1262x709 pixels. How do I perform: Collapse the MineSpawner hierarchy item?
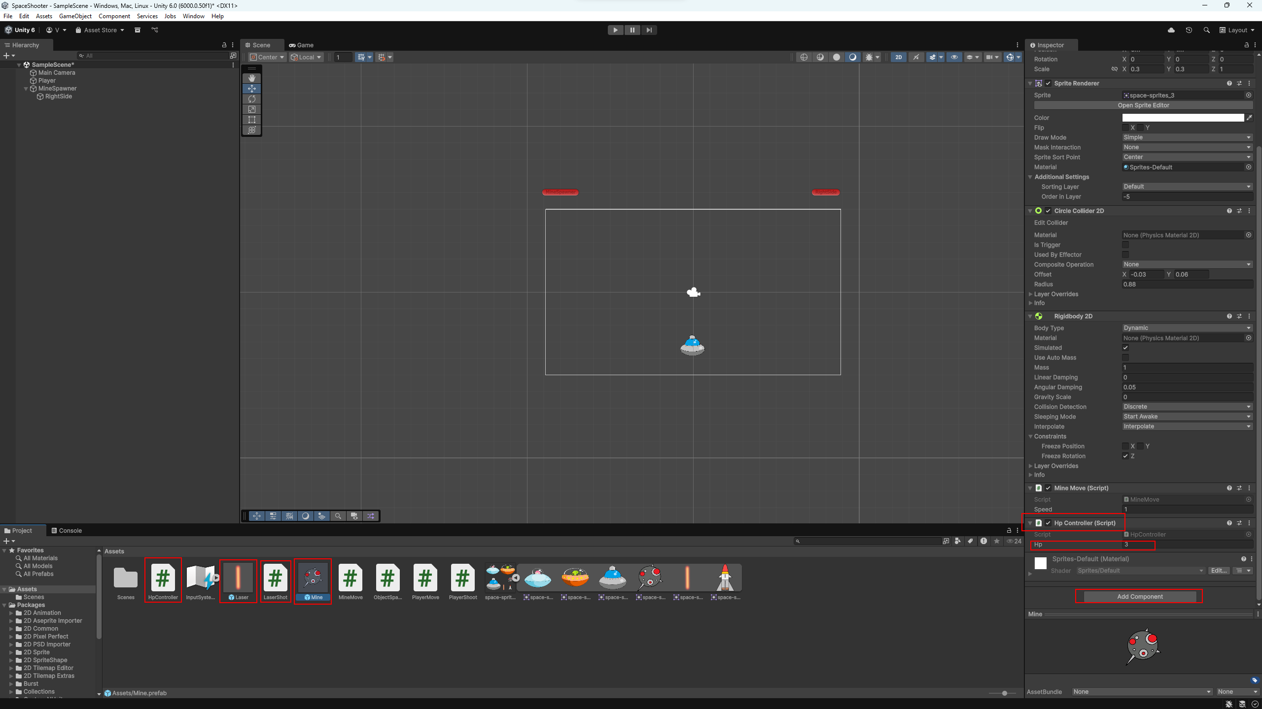pyautogui.click(x=26, y=89)
